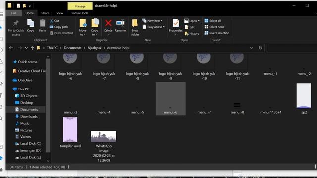The image size is (317, 178).
Task: Open 3D Objects in sidebar
Action: point(26,96)
